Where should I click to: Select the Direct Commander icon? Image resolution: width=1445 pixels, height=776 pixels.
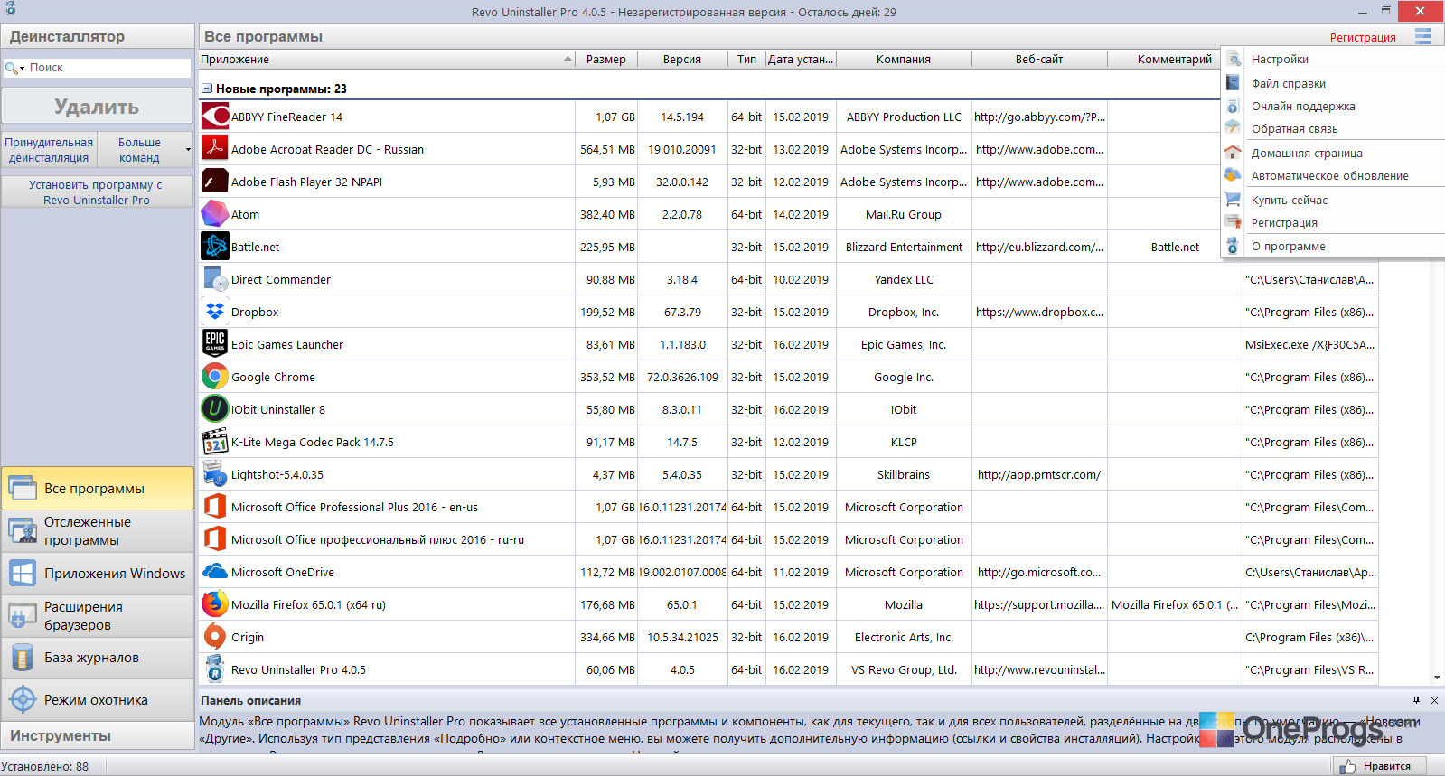[215, 279]
